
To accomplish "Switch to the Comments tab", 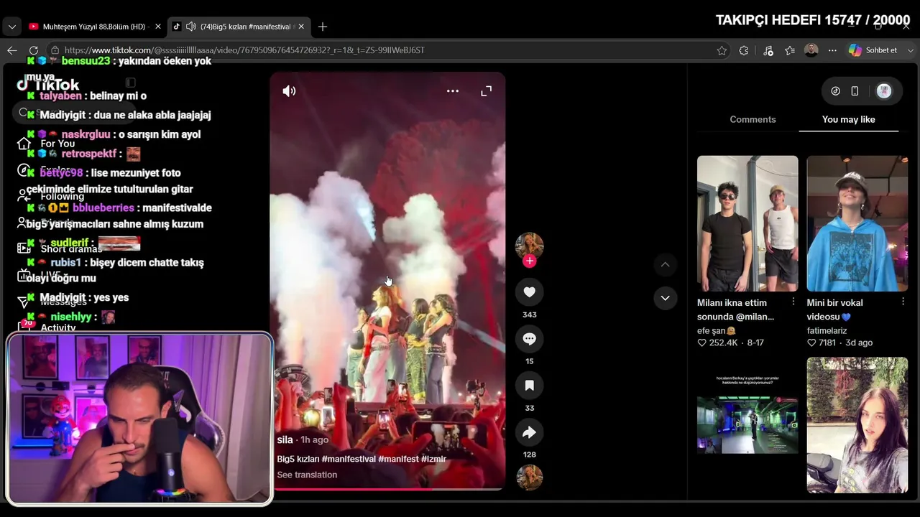I will pyautogui.click(x=753, y=119).
